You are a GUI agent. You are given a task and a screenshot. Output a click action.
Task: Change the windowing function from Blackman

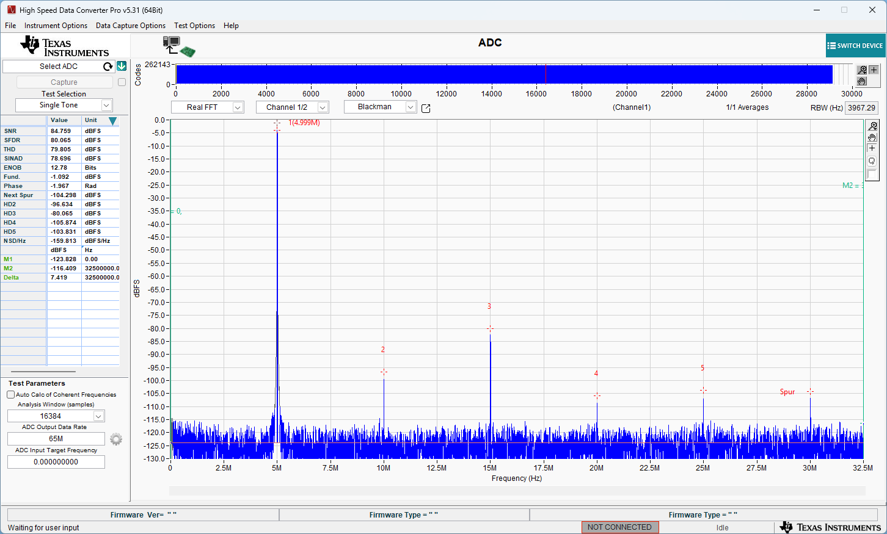pyautogui.click(x=380, y=107)
